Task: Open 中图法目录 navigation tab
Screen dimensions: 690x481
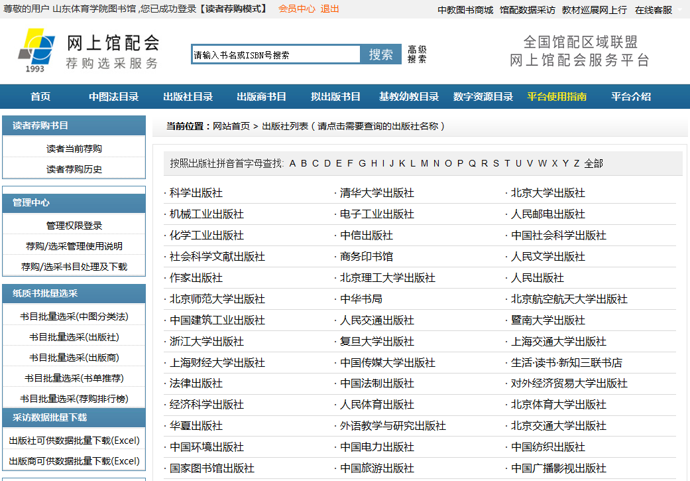Action: [x=114, y=97]
